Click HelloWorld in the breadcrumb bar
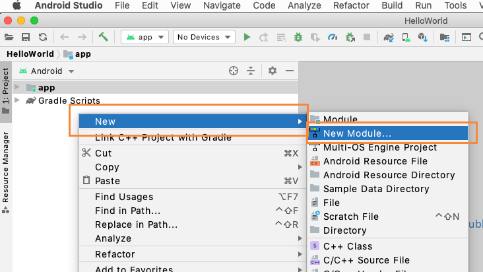Screen dimensions: 483x272 [30, 54]
